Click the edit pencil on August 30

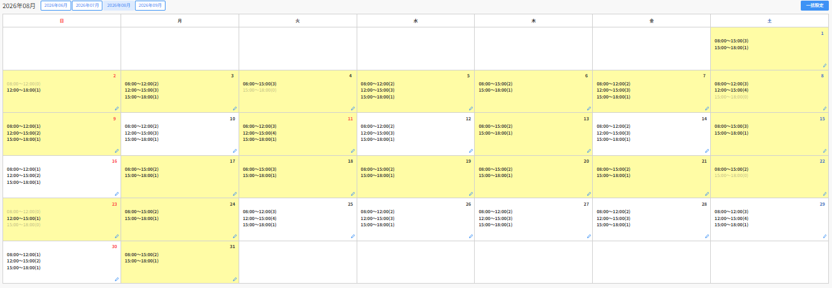[x=117, y=279]
